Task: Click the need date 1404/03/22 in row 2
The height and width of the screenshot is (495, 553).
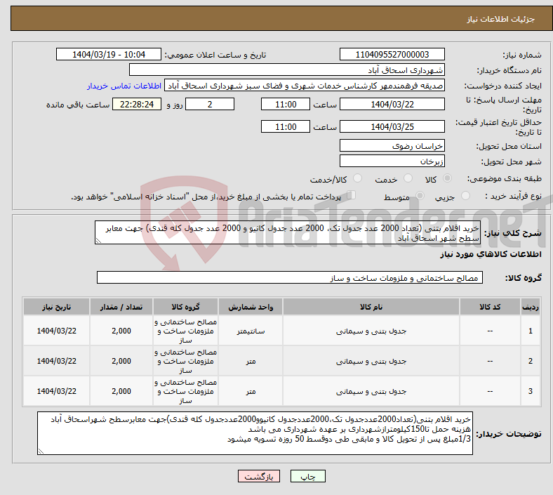Action: point(56,361)
